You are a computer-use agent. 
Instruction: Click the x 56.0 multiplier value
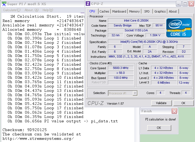coord(121,73)
